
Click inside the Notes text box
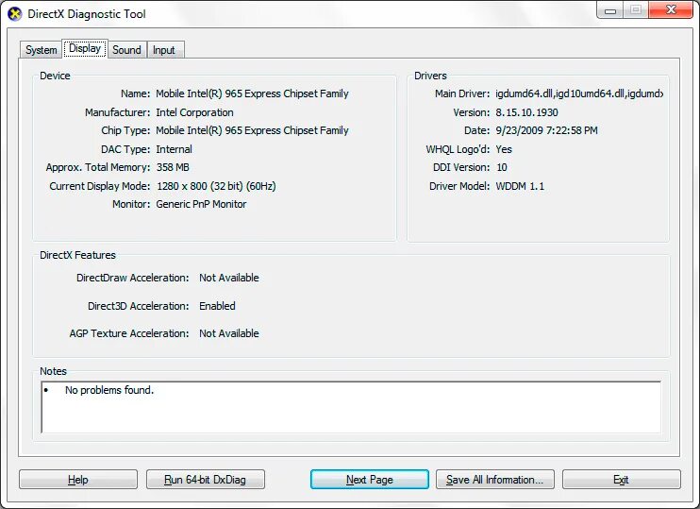point(351,407)
